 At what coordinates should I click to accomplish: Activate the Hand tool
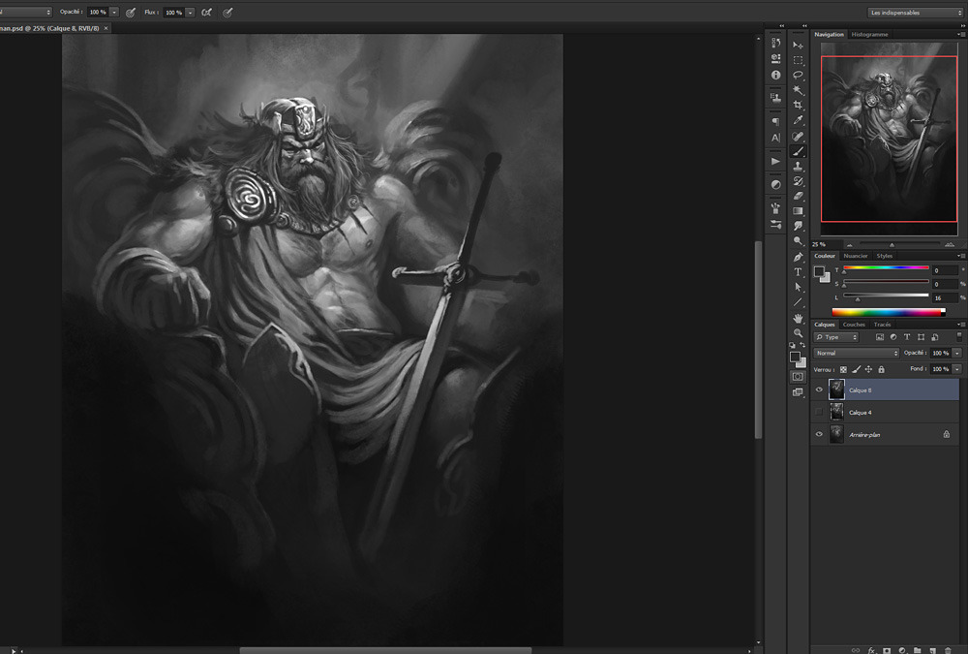799,318
